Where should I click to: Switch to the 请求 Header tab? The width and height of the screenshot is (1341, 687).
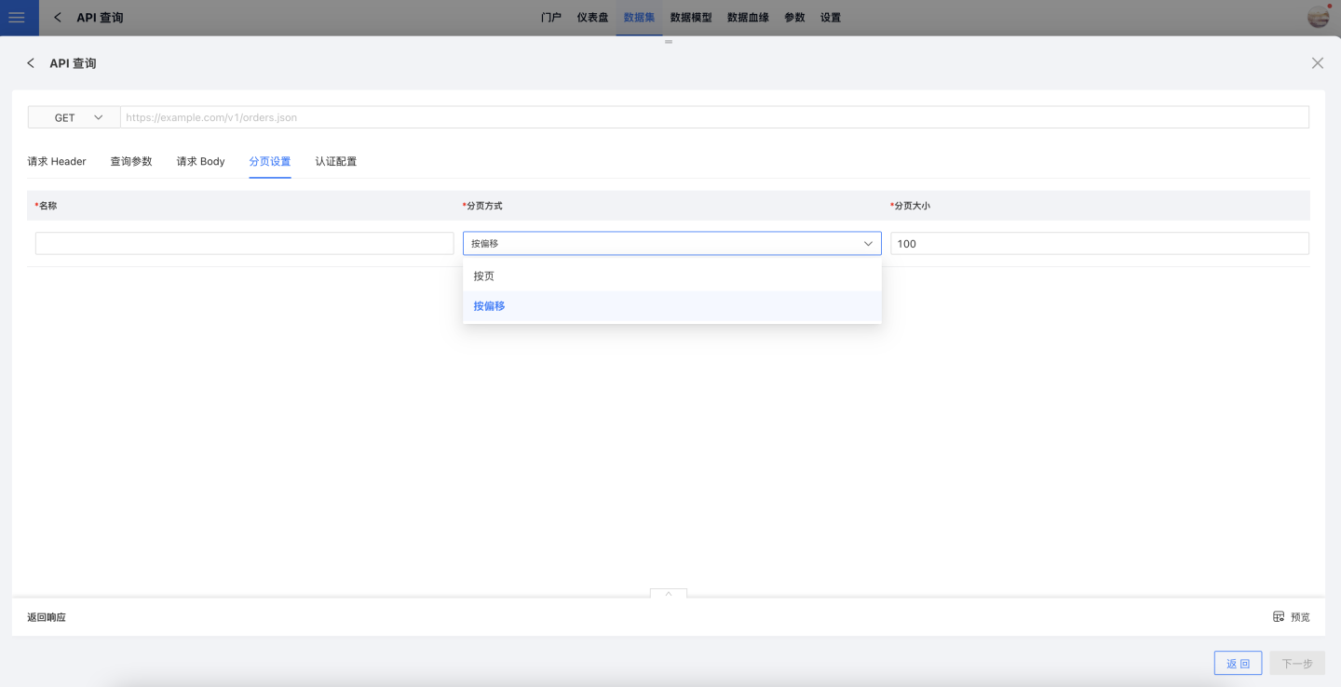(x=57, y=162)
